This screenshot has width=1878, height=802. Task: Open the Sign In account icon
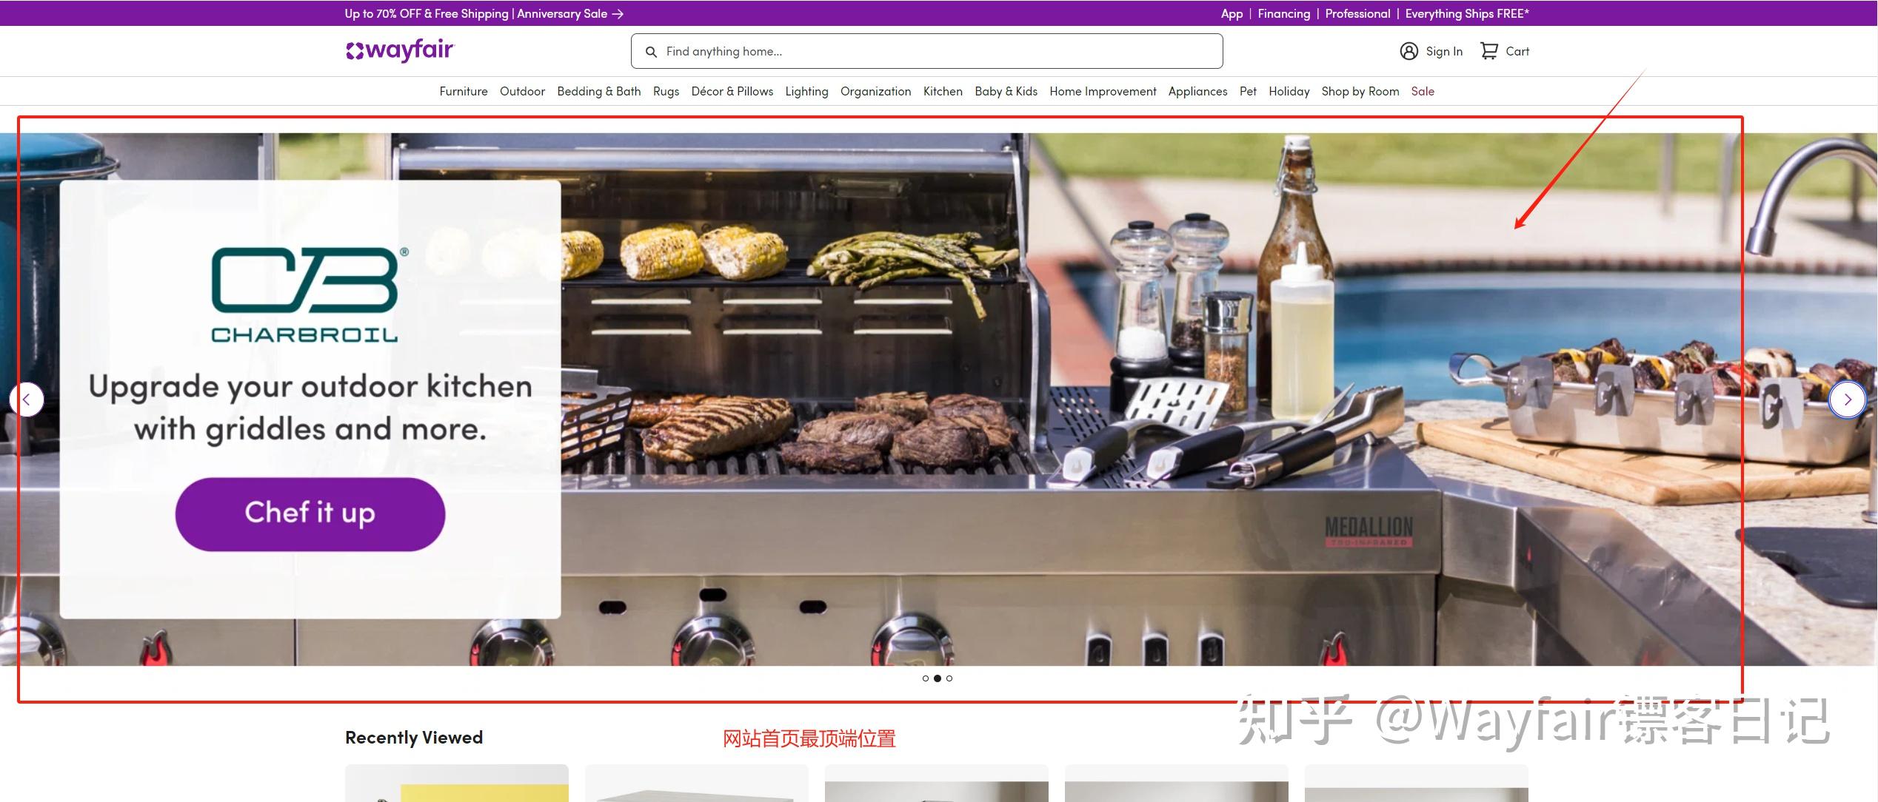point(1408,50)
